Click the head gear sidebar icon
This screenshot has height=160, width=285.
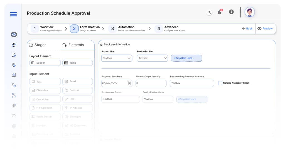14,65
